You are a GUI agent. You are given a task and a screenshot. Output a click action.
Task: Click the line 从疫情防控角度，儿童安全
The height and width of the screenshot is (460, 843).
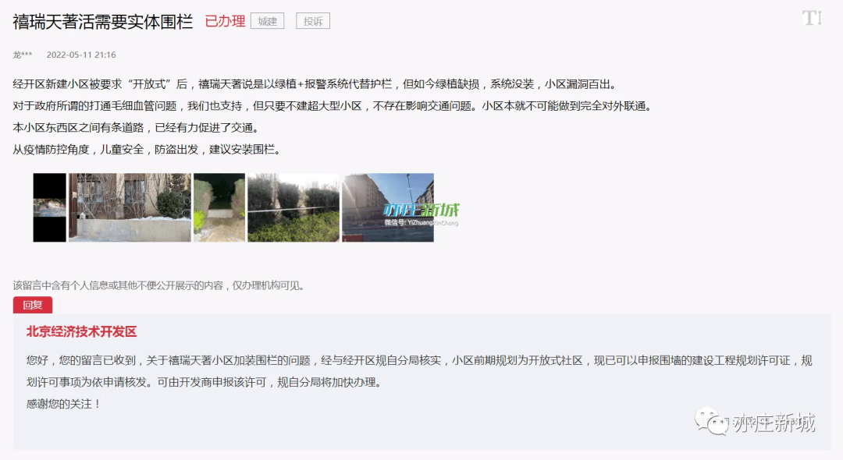(148, 149)
